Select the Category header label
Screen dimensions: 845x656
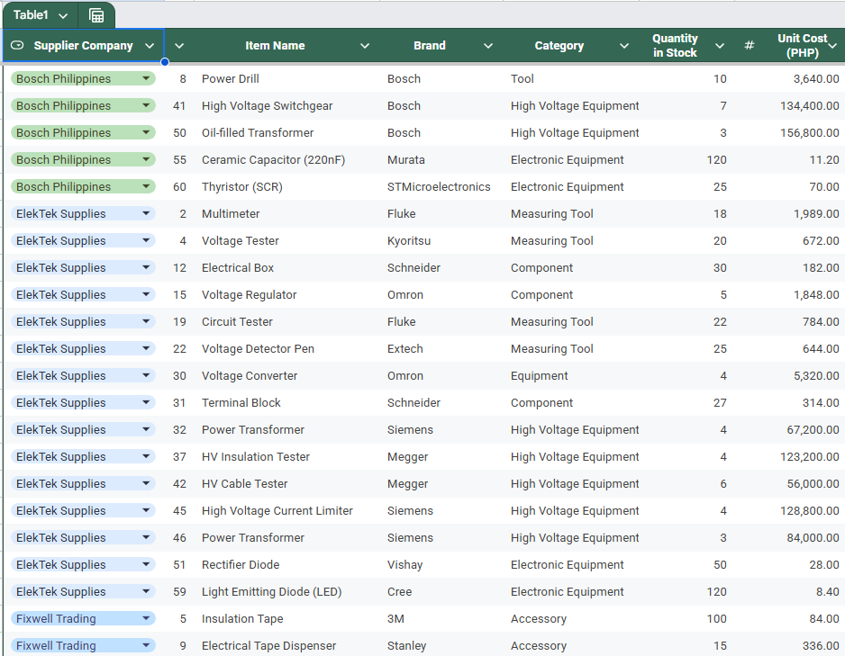(559, 46)
